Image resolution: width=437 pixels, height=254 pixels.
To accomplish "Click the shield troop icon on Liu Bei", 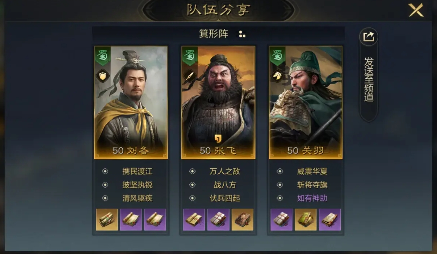I will pos(103,76).
